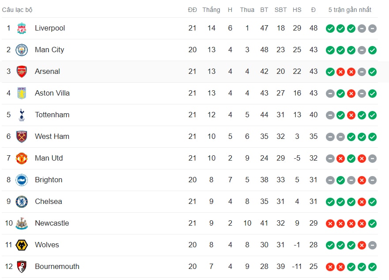This screenshot has width=389, height=280.
Task: Click the 'Câu lạc bộ' column header
Action: point(17,10)
